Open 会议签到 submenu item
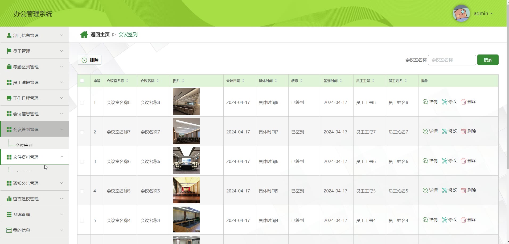The height and width of the screenshot is (244, 509). pos(24,145)
